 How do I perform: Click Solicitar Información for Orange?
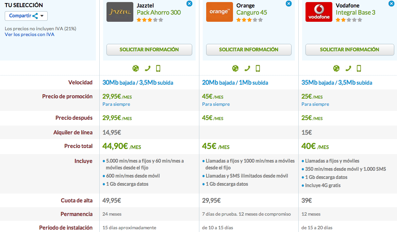(x=249, y=50)
